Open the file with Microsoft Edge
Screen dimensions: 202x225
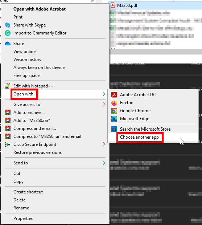[153, 119]
